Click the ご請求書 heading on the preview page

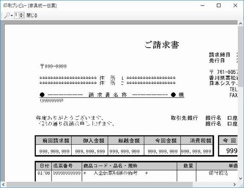click(162, 45)
